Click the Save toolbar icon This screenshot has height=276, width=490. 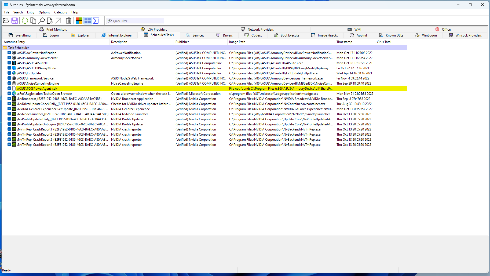coord(14,21)
